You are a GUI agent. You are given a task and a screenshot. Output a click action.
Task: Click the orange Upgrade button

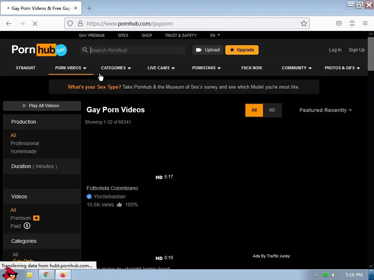242,50
